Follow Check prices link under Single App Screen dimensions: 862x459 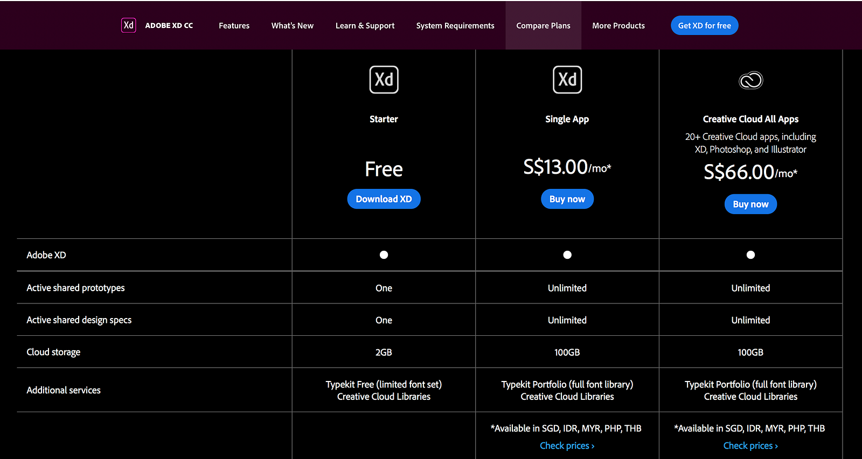coord(567,446)
